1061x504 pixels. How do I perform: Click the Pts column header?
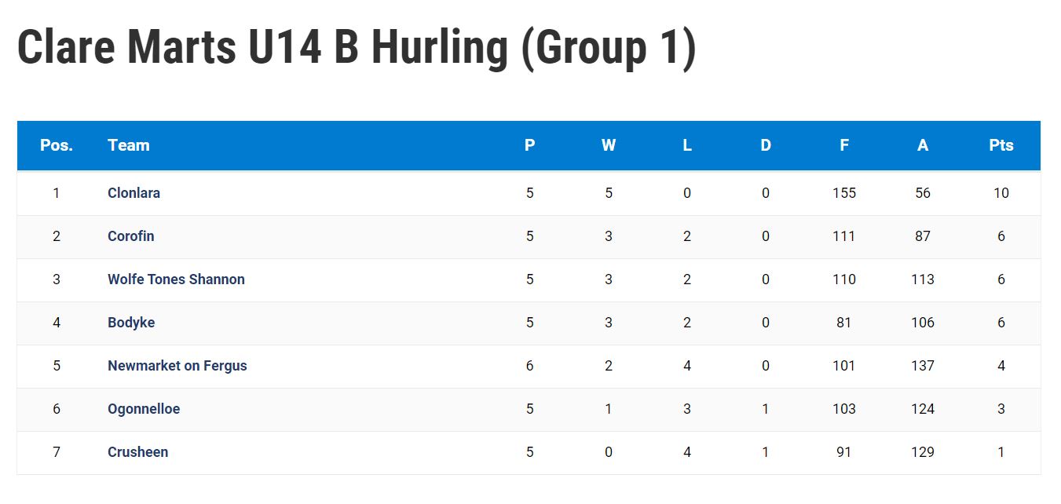1001,145
